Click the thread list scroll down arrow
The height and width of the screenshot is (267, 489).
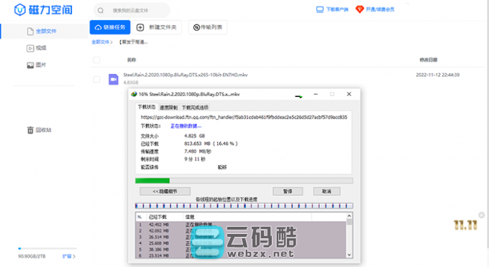349,255
